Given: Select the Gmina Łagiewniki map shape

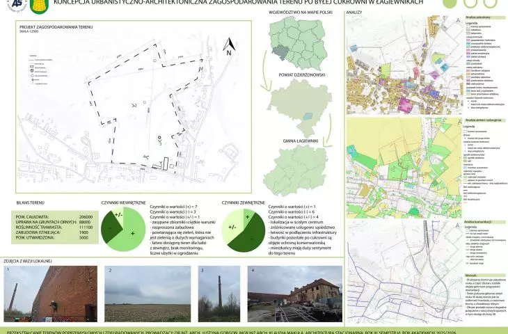Looking at the screenshot, I should click(296, 170).
